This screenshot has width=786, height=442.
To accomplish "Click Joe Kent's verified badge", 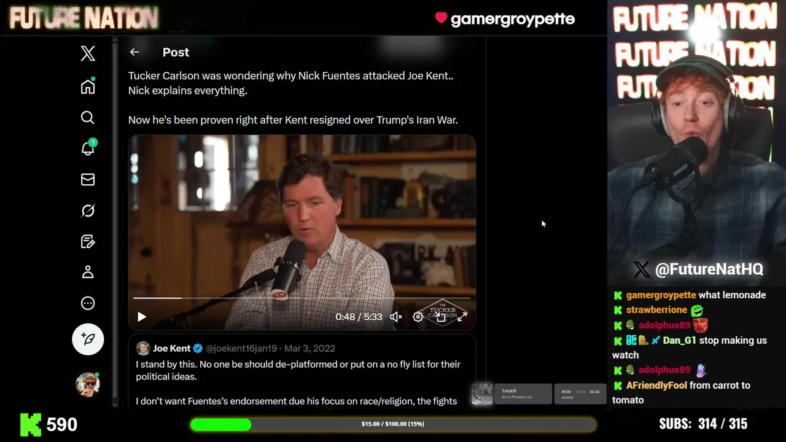I will [198, 348].
